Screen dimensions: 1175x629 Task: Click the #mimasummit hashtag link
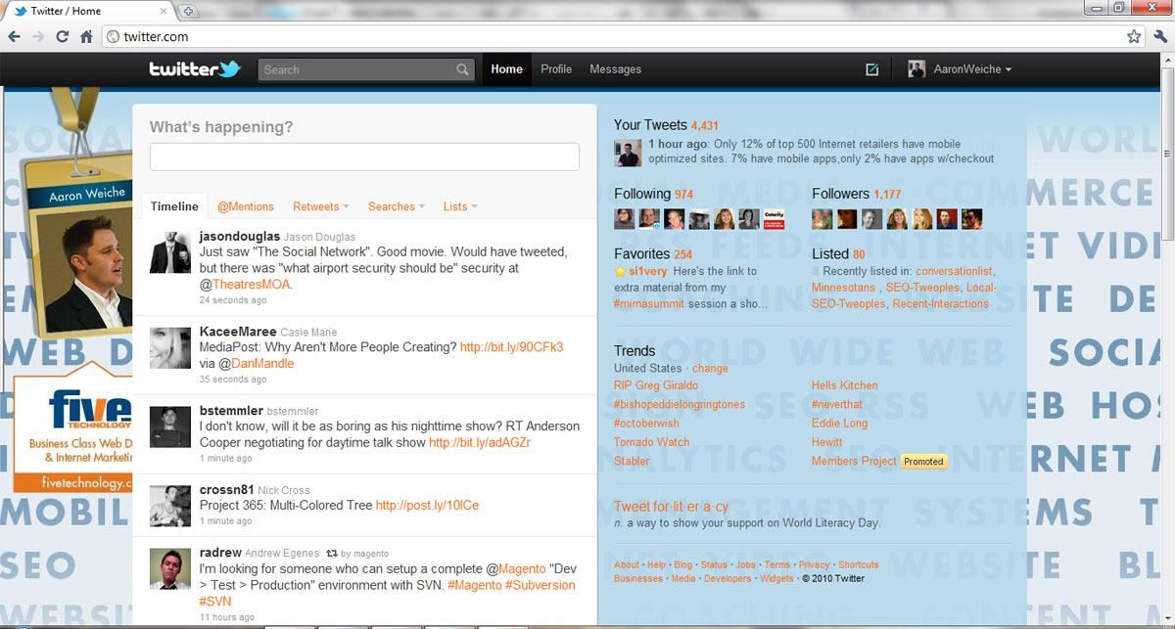point(647,304)
